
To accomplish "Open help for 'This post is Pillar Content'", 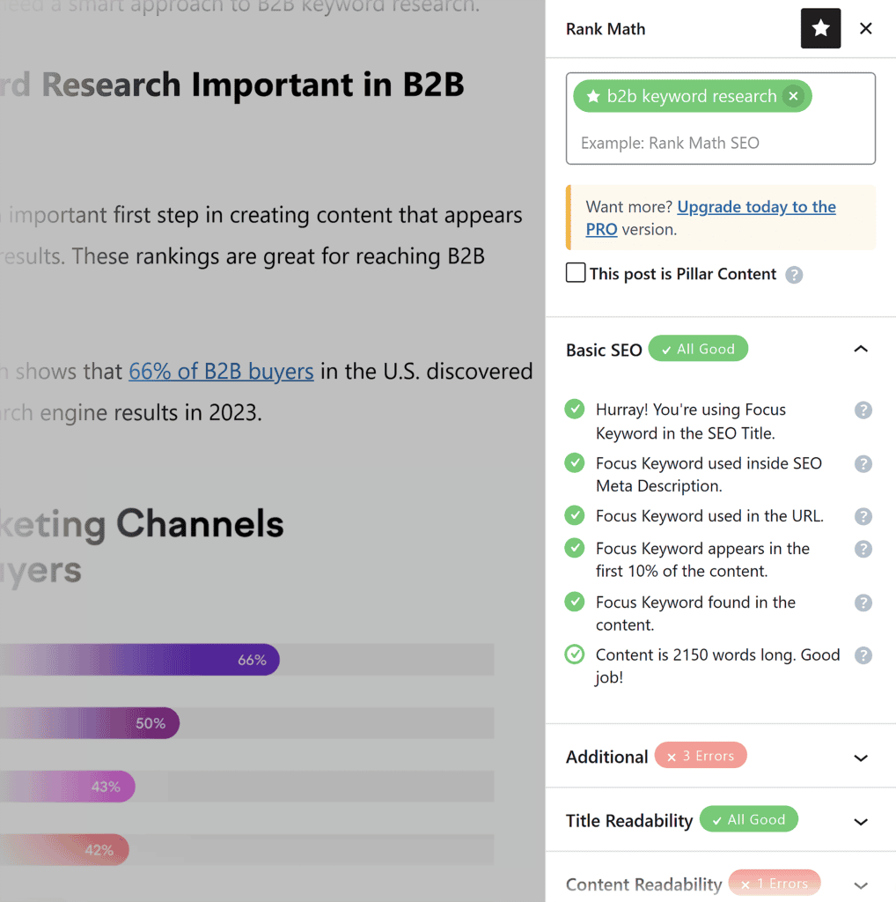I will (x=794, y=275).
